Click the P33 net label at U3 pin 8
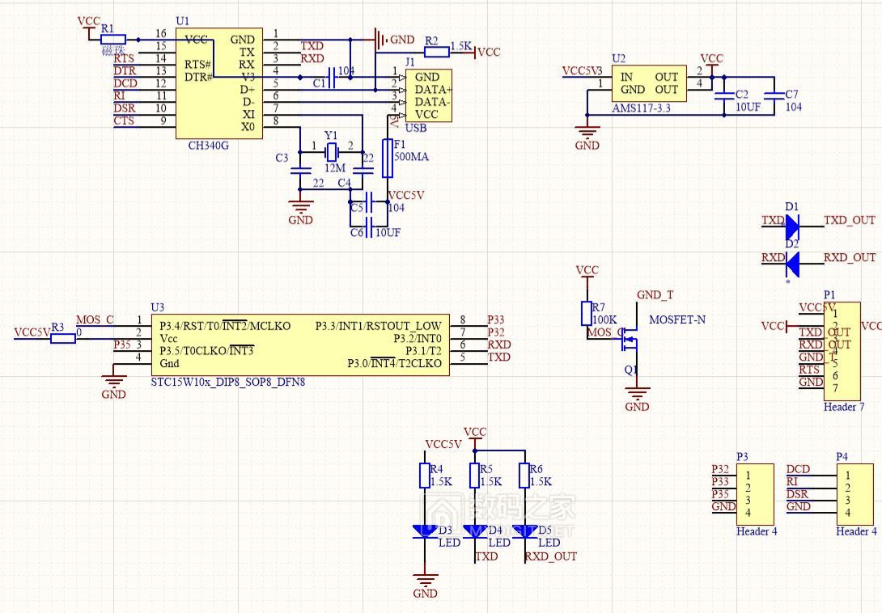Viewport: 882px width, 613px height. pos(495,319)
